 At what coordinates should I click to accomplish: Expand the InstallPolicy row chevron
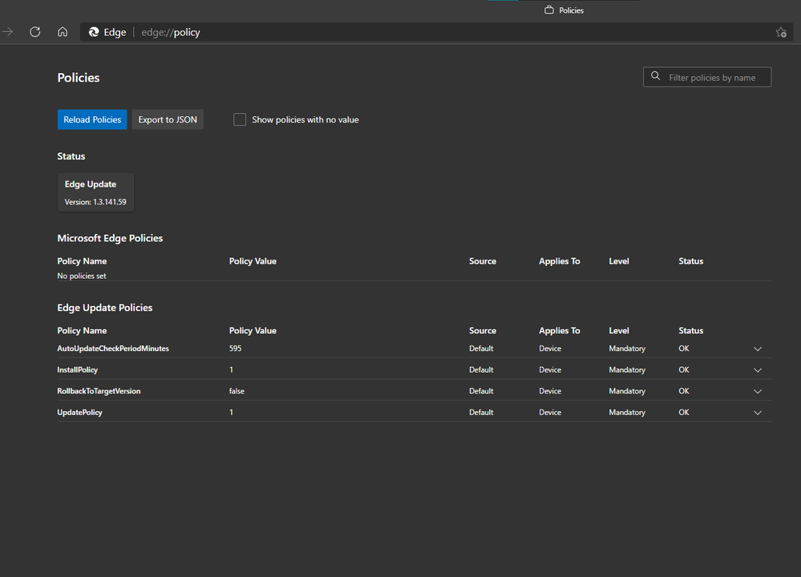tap(758, 370)
